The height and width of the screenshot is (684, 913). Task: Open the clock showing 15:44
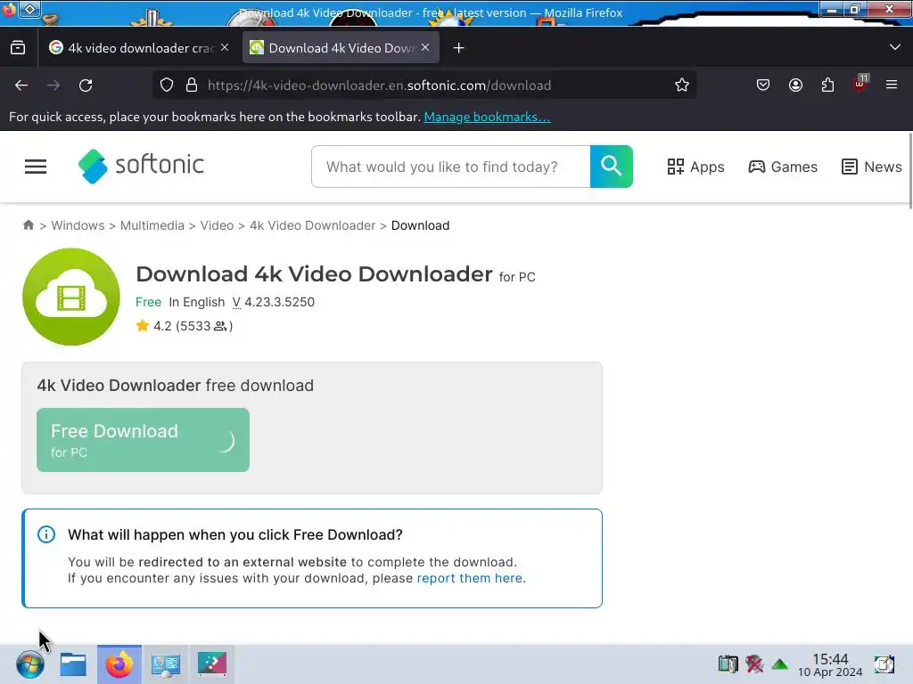830,664
